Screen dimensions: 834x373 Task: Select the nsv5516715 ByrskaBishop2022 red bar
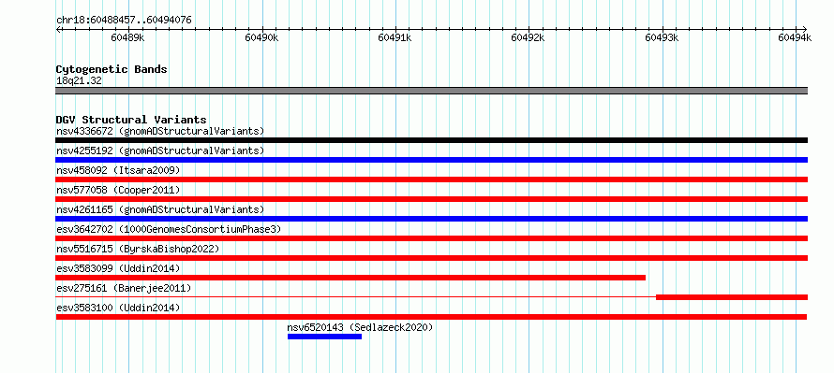click(431, 258)
